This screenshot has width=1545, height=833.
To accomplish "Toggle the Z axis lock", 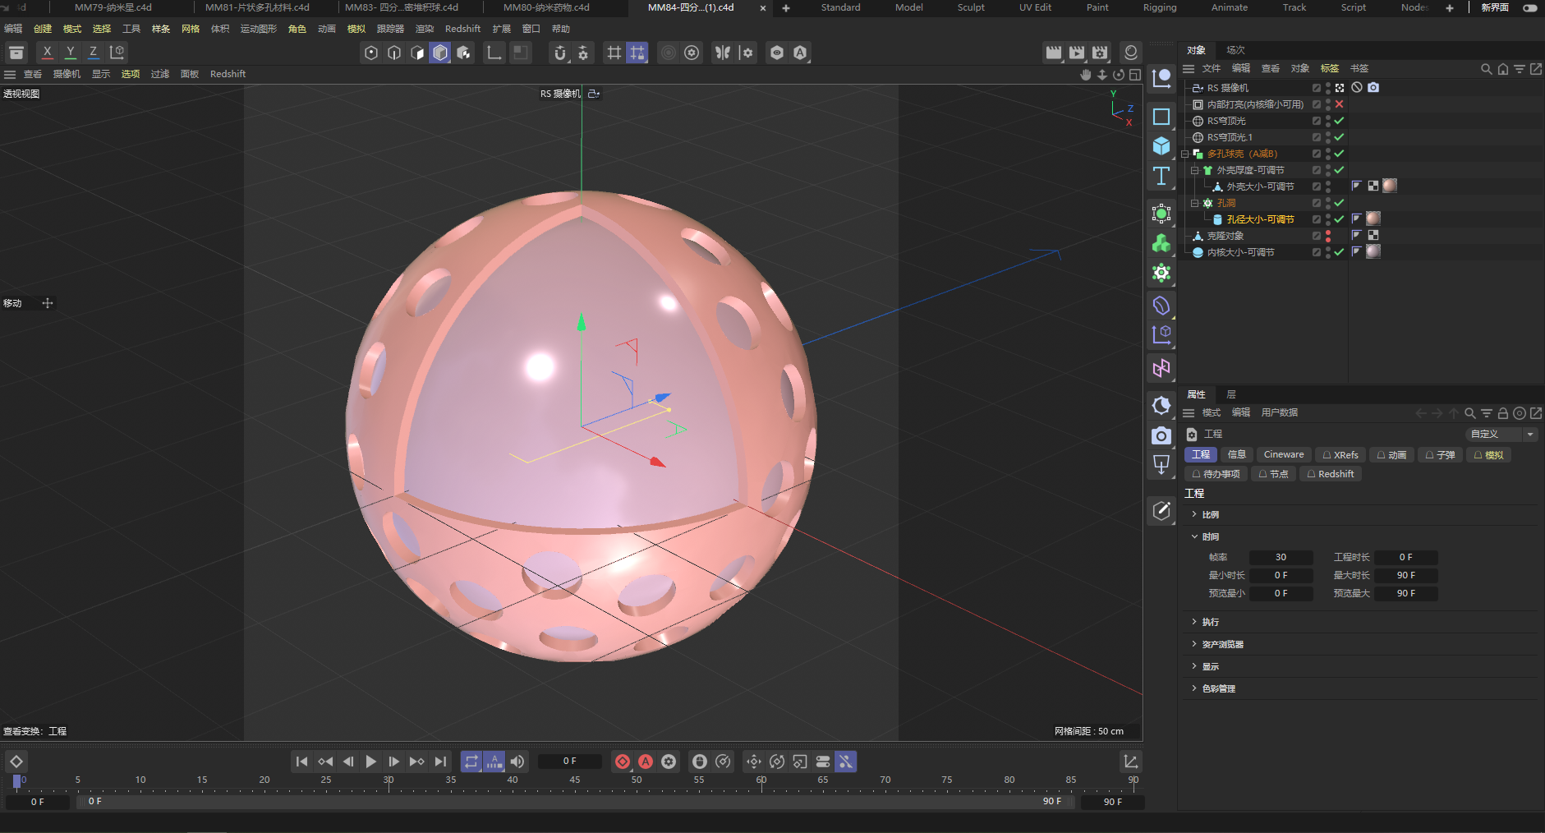I will click(94, 53).
